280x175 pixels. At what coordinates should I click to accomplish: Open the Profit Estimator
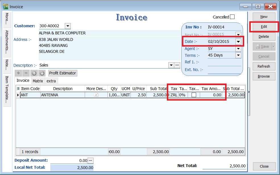(63, 73)
